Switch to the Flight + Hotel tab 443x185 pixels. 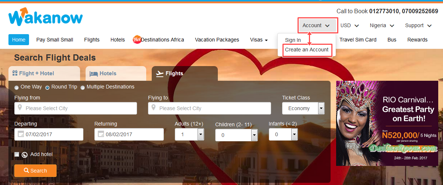44,73
